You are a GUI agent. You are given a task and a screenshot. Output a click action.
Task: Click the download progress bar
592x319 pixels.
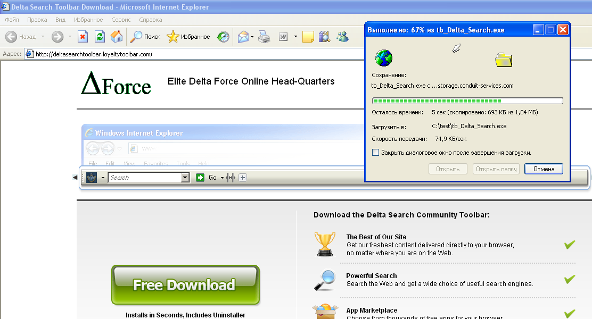[x=467, y=100]
